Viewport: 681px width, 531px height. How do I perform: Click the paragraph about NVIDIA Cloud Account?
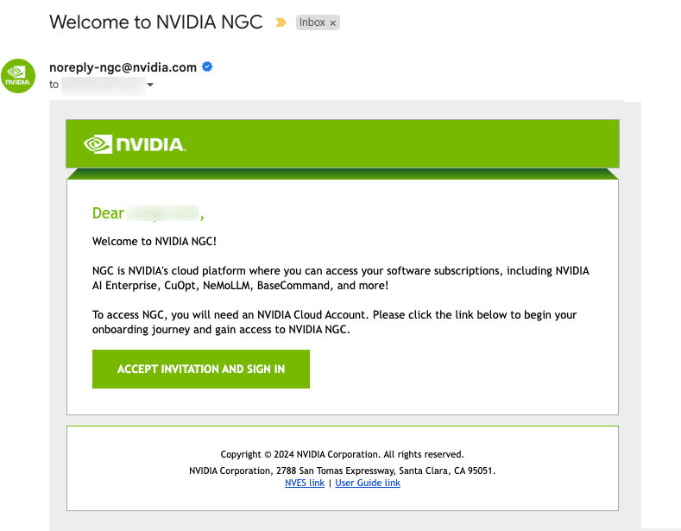(335, 322)
